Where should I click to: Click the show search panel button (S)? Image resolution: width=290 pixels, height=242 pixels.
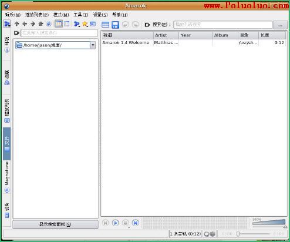click(56, 224)
